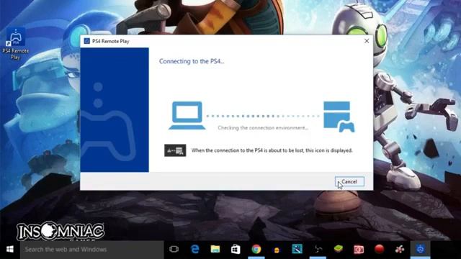The image size is (461, 259).
Task: Click the connection-lost icon explanation text
Action: (x=272, y=150)
